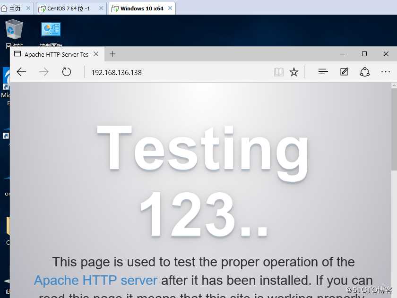Click the address bar showing 192.168.136.138
Viewport: 397px width, 298px height.
click(177, 72)
